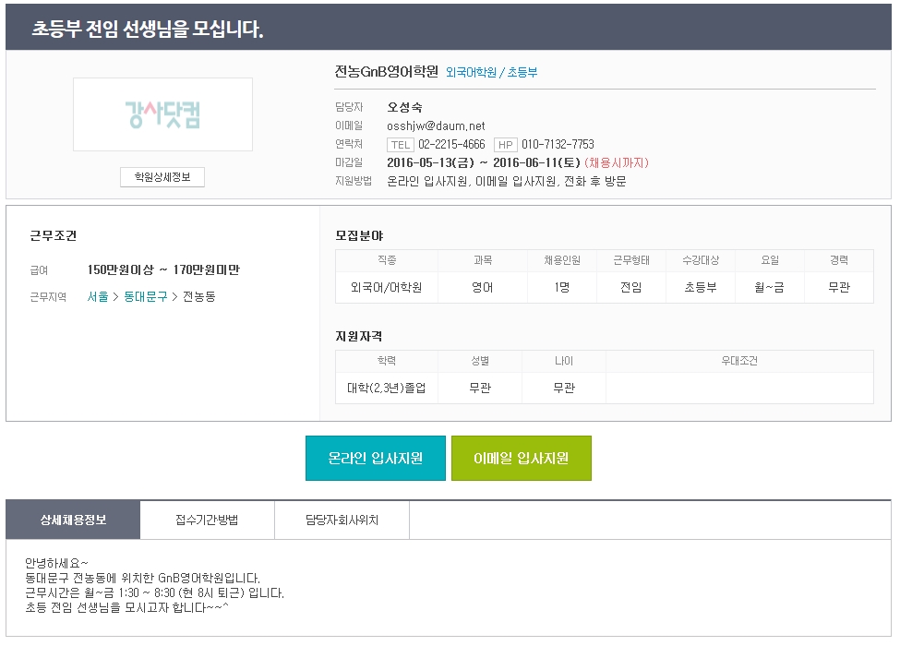Click the 외국어학원 category link

(472, 72)
